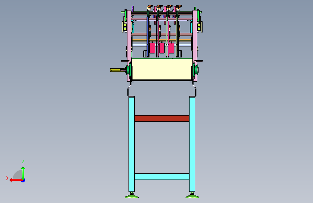This screenshot has height=203, width=313.
Task: Select the left green leveling foot
Action: (x=132, y=196)
